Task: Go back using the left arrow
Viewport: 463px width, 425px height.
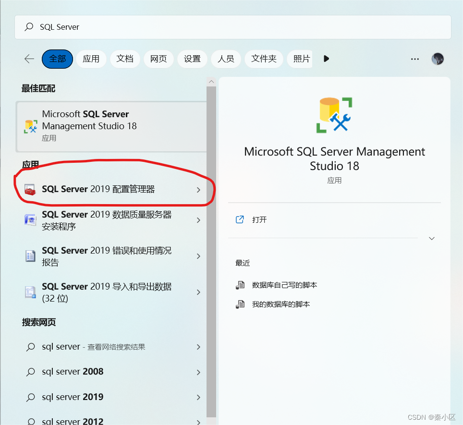Action: pos(29,59)
